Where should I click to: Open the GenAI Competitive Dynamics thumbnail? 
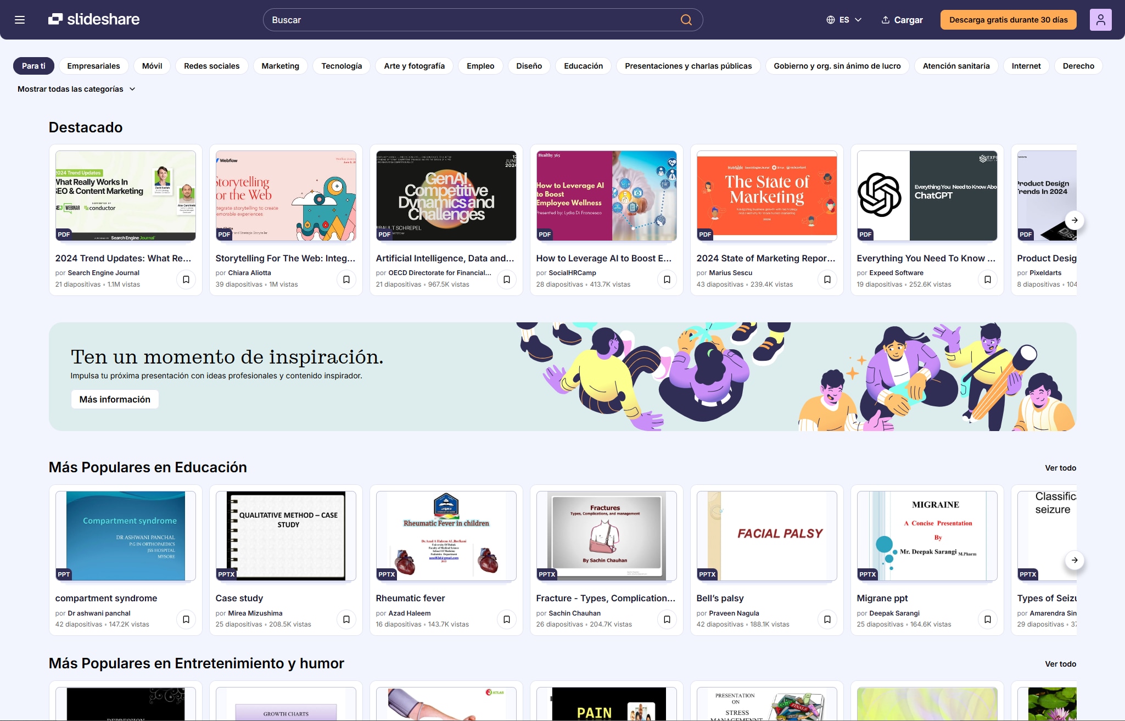(446, 196)
